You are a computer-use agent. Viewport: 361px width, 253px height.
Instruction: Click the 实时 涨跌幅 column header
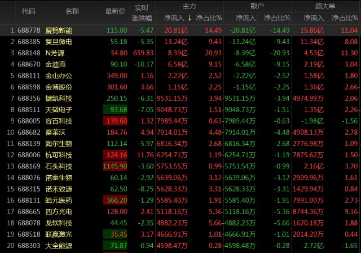coord(142,13)
